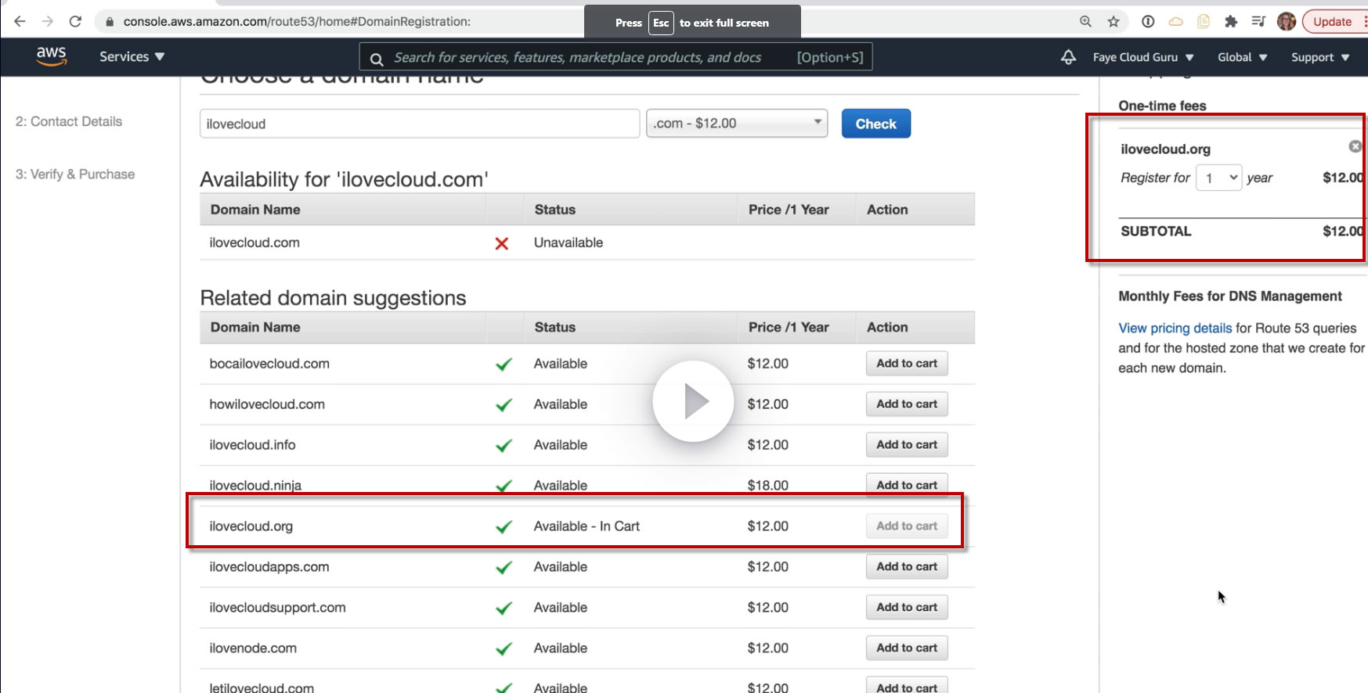Remove ilovecloud.org from the cart
1368x693 pixels.
point(1355,146)
